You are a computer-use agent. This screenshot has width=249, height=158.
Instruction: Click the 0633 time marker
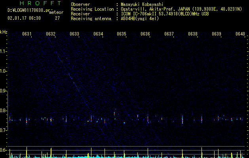pos(74,34)
